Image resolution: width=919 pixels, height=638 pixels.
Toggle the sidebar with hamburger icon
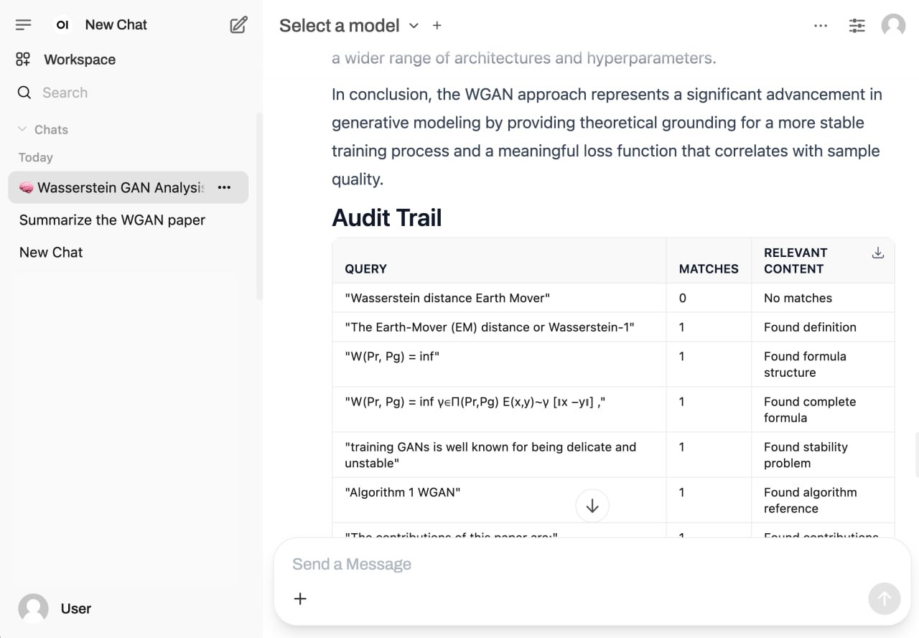click(24, 25)
